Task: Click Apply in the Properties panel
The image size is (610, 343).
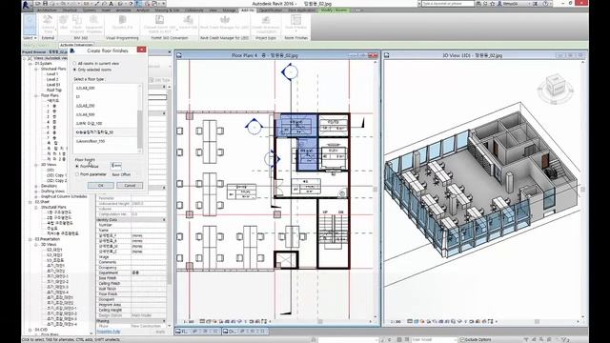Action: (x=160, y=332)
